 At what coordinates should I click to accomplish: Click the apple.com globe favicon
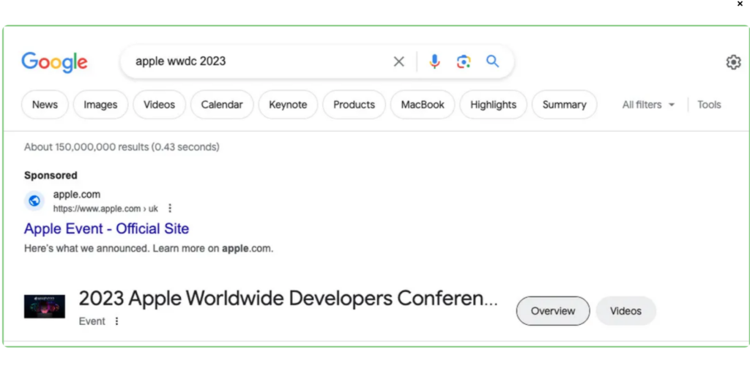[34, 201]
